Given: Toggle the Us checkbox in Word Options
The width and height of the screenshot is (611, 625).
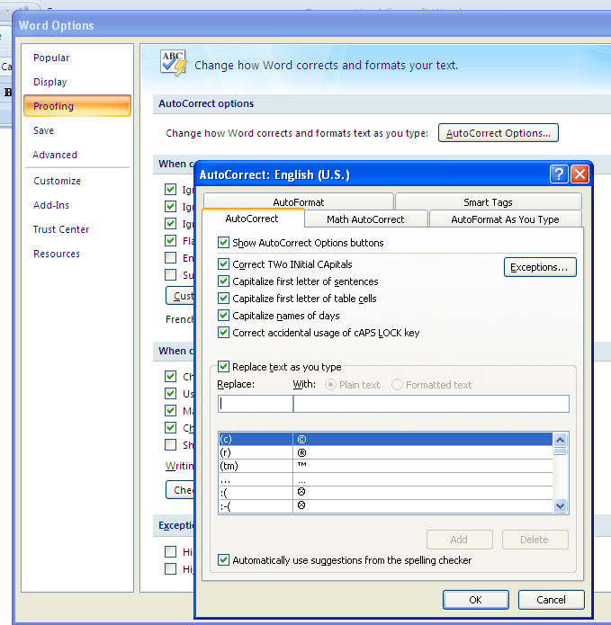Looking at the screenshot, I should [170, 393].
